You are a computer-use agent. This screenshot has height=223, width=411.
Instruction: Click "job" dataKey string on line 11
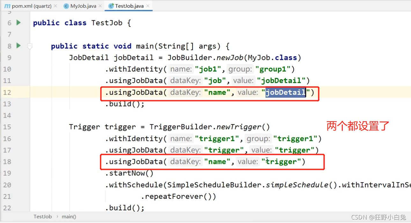pos(215,81)
